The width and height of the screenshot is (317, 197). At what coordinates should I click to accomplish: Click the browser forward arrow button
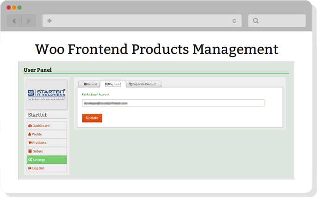(x=28, y=21)
